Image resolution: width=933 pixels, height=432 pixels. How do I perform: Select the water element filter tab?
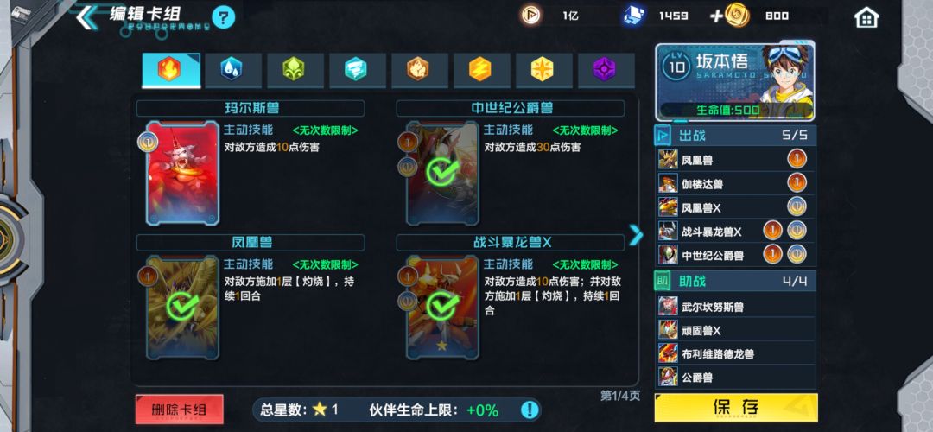(x=232, y=70)
